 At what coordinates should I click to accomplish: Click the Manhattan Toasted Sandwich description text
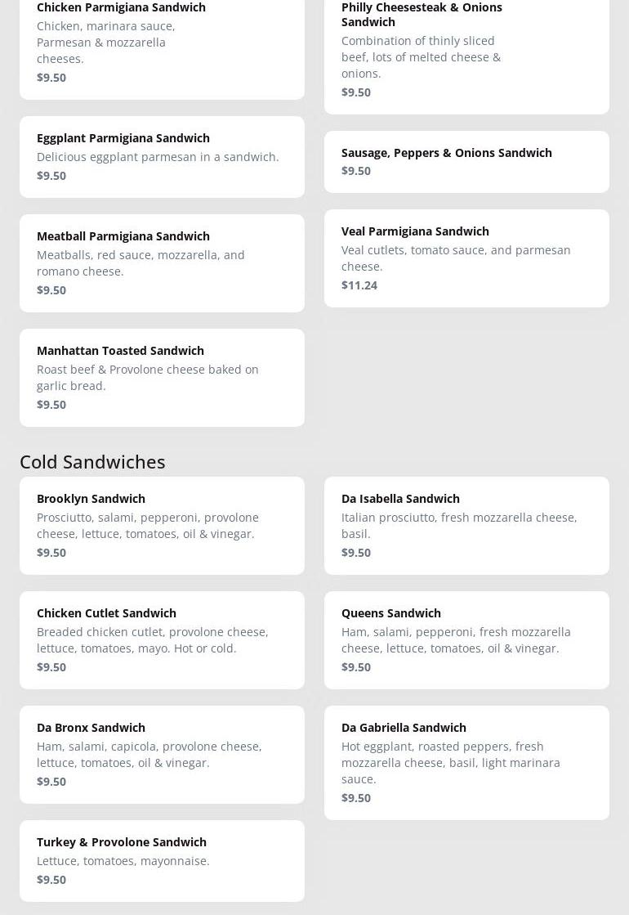pyautogui.click(x=148, y=378)
